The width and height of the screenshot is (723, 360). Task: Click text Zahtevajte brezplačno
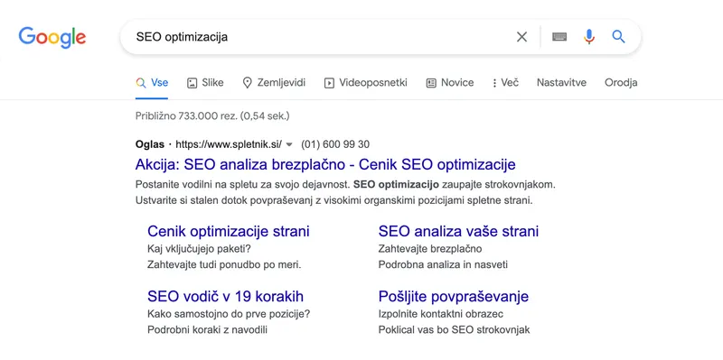click(430, 249)
